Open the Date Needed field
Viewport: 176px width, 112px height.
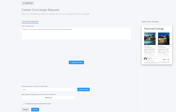(48, 98)
